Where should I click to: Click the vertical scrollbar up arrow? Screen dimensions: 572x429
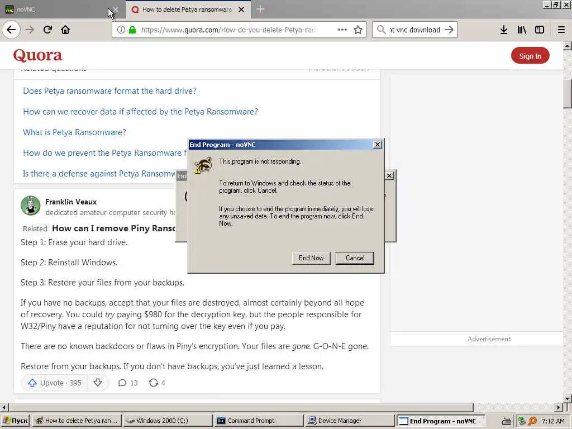[568, 46]
